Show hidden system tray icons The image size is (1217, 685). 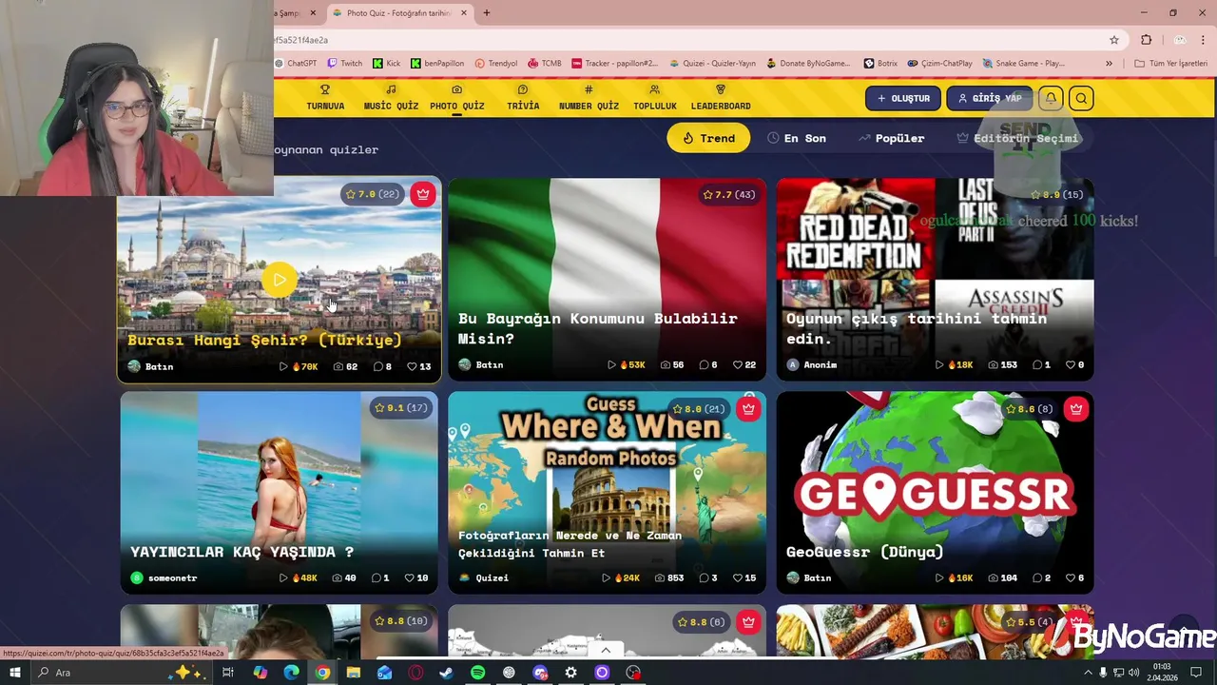(x=1088, y=673)
